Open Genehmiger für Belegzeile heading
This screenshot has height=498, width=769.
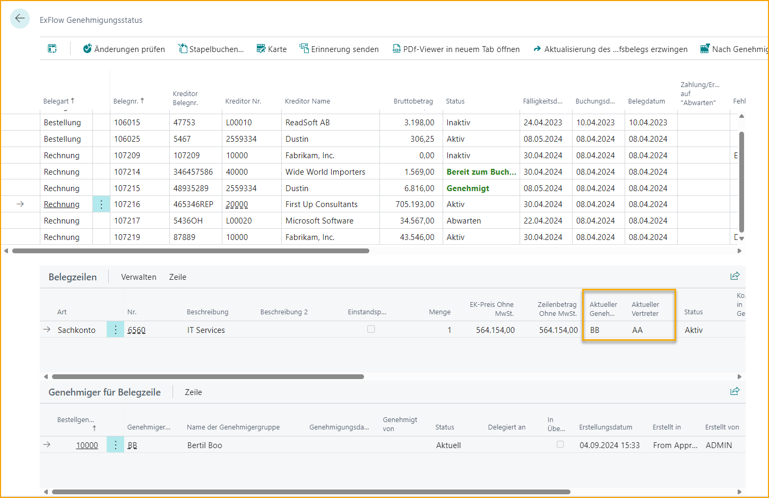pos(105,392)
